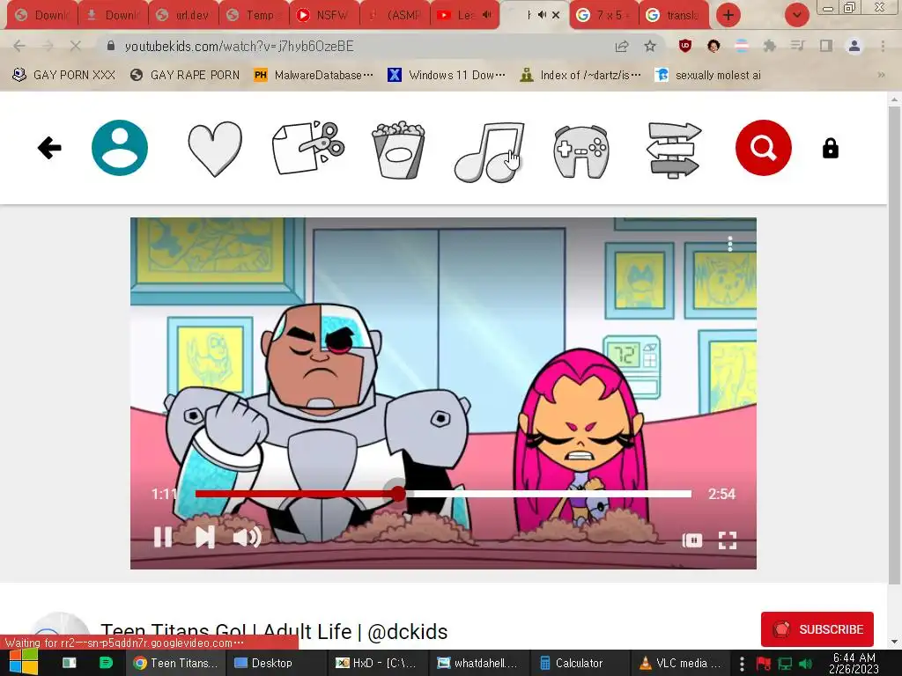Switch to VLC media player

coord(681,663)
